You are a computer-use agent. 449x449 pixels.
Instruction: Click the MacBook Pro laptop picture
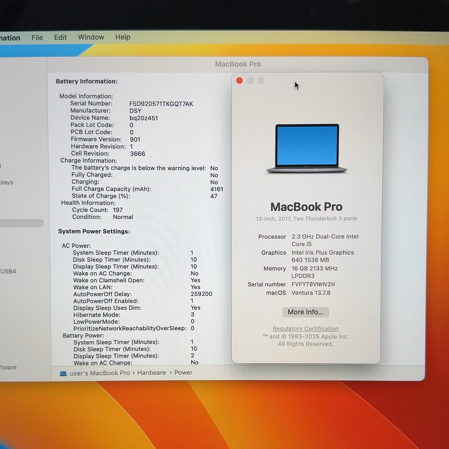307,148
